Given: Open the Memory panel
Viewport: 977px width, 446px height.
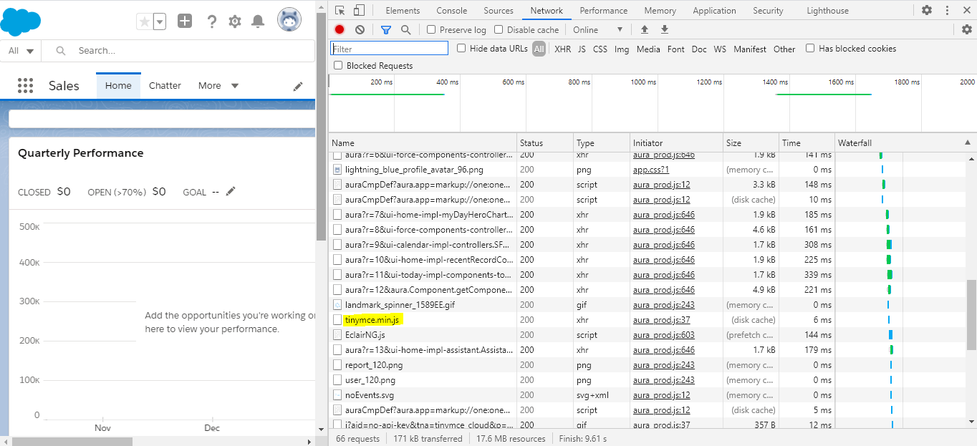Looking at the screenshot, I should [660, 11].
